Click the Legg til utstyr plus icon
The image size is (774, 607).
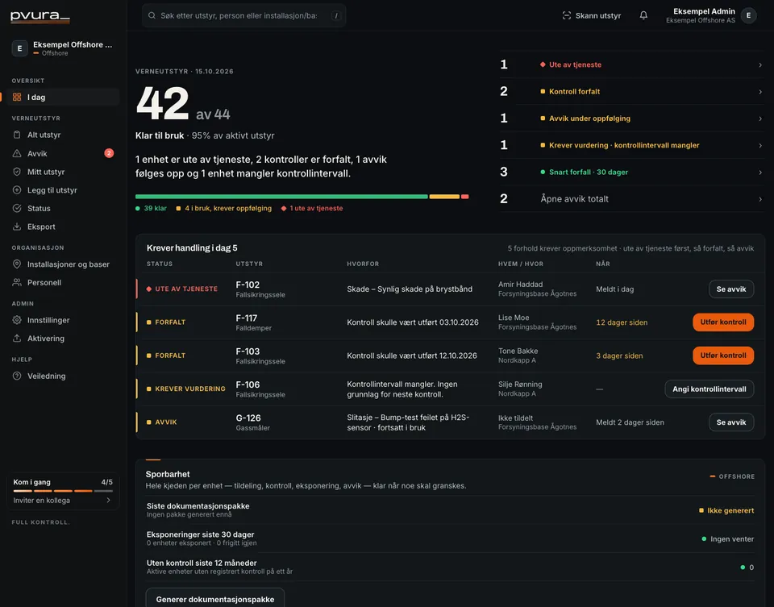tap(17, 190)
